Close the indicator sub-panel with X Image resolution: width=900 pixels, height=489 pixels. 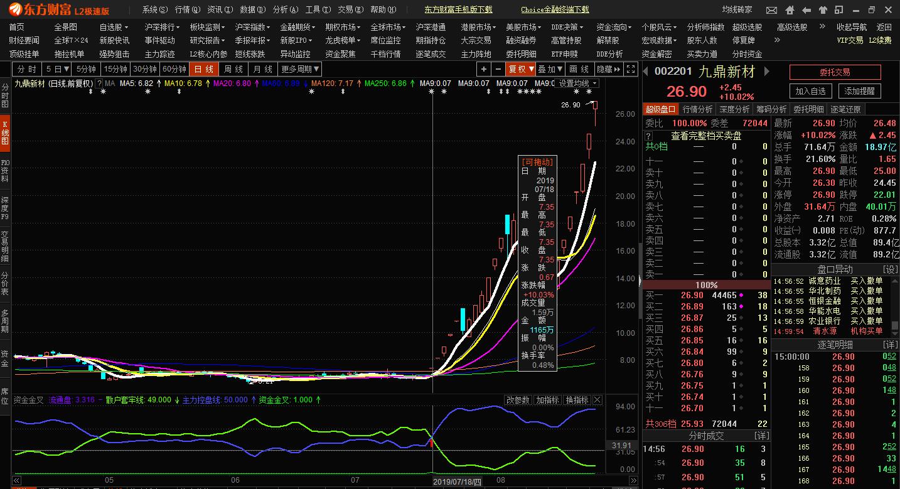point(597,400)
